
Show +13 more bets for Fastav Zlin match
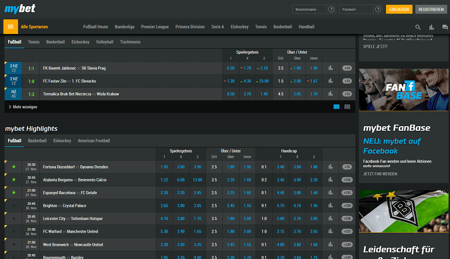click(x=347, y=81)
